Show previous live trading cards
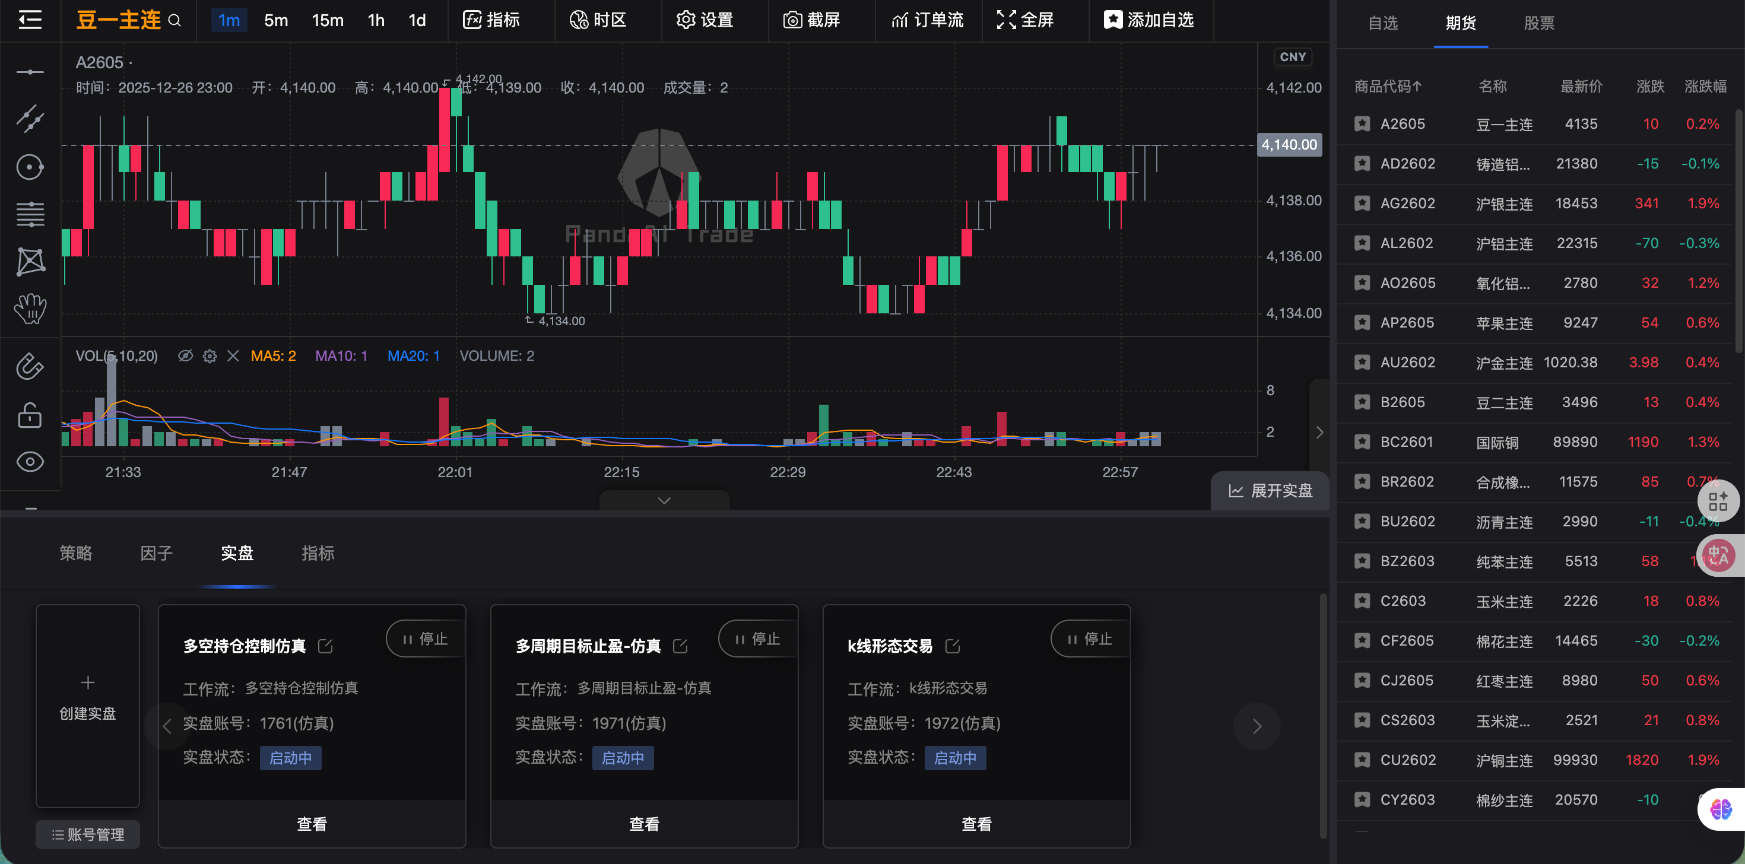 (x=167, y=726)
